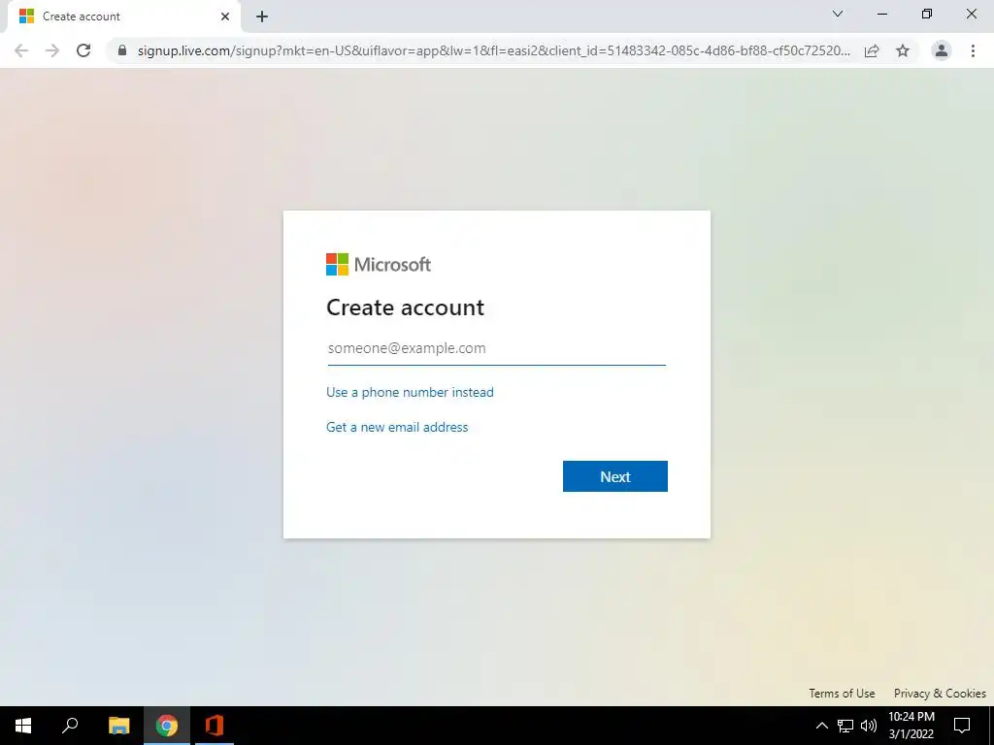The height and width of the screenshot is (745, 994).
Task: Open the notification center icon
Action: [x=962, y=726]
